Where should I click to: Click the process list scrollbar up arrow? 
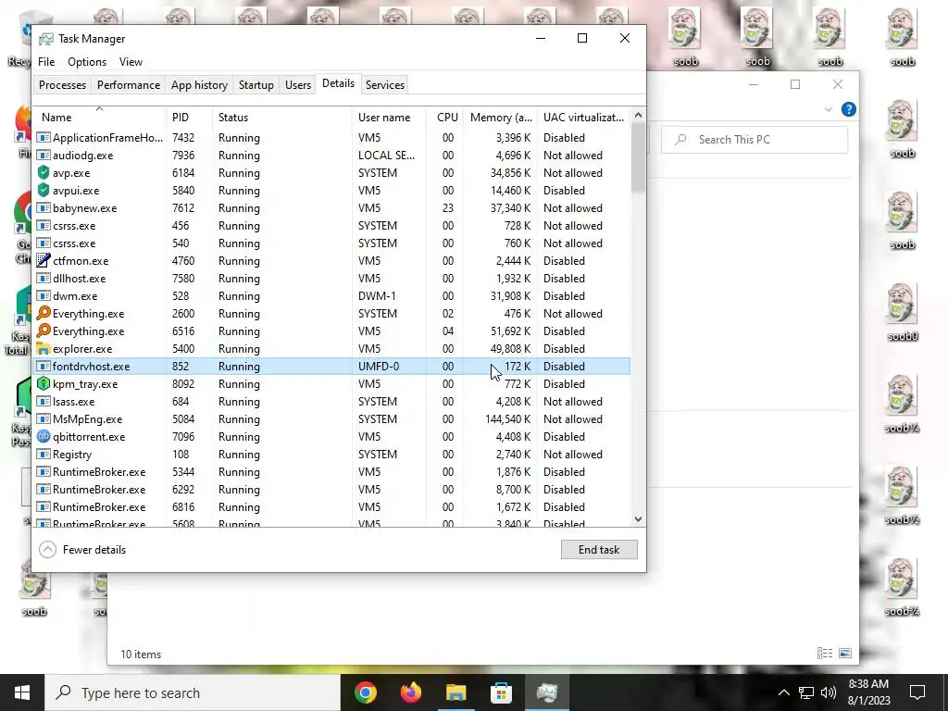(638, 115)
